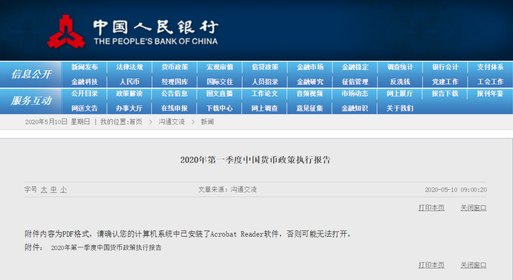Select medium font size 中
This screenshot has height=280, width=513.
[x=54, y=190]
